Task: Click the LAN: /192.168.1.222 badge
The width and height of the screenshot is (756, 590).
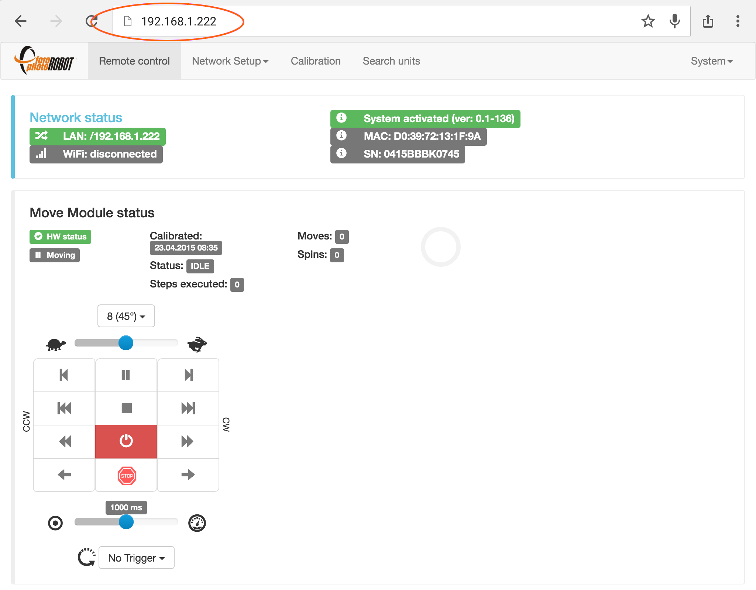Action: click(x=97, y=136)
